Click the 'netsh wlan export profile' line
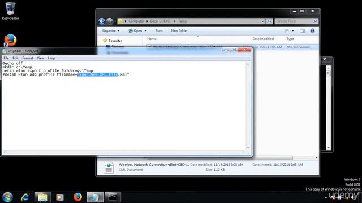This screenshot has height=203, width=362. pyautogui.click(x=48, y=70)
